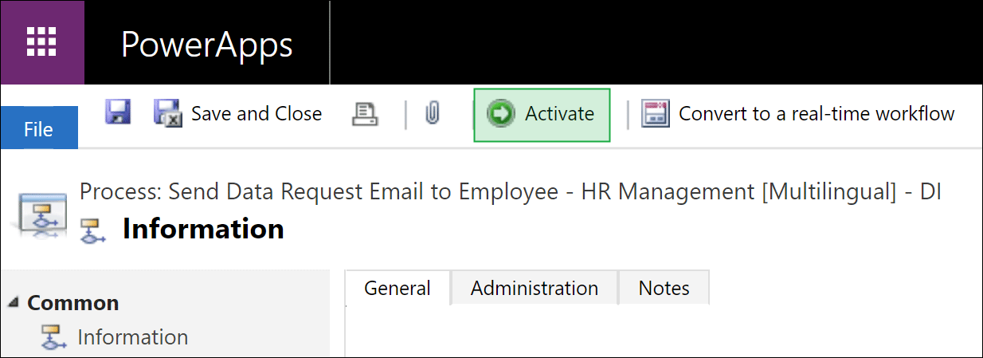Select the Common section header

pos(73,303)
